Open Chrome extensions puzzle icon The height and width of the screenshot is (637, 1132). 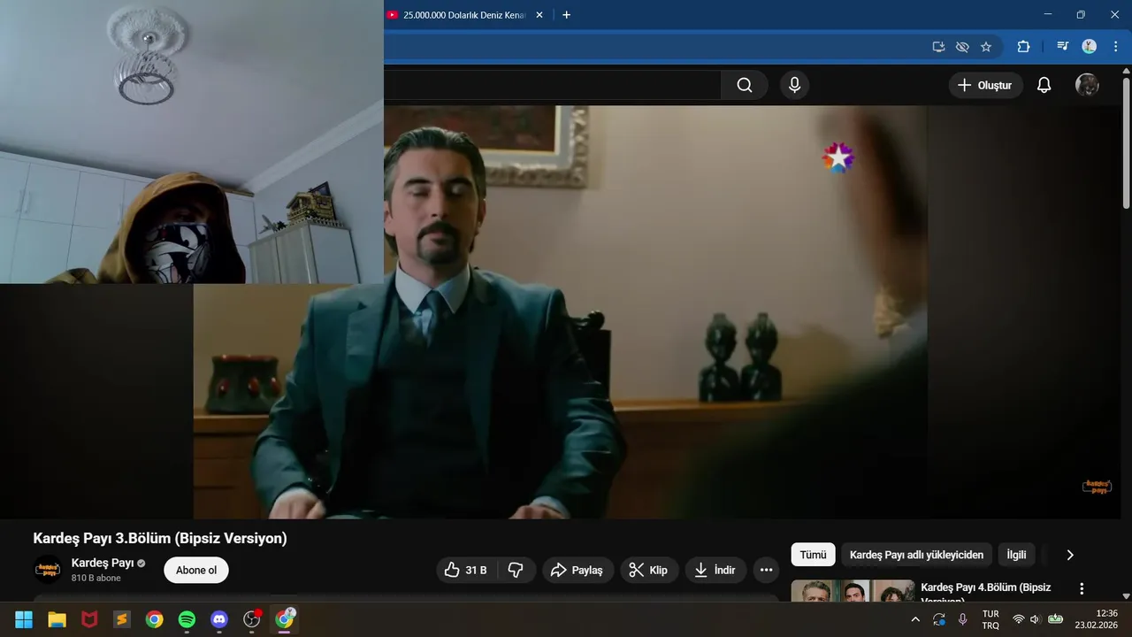coord(1024,47)
